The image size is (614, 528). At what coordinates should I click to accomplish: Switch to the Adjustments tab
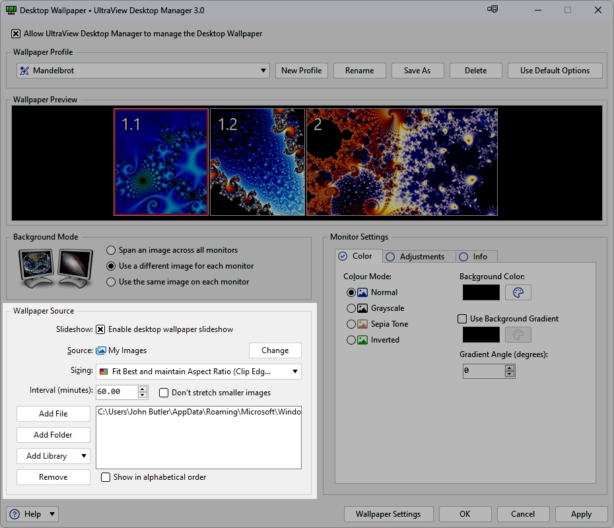415,257
